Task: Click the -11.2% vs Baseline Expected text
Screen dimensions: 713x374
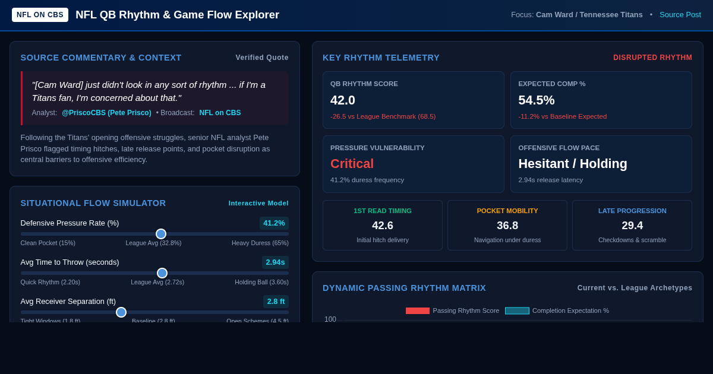Action: 563,116
